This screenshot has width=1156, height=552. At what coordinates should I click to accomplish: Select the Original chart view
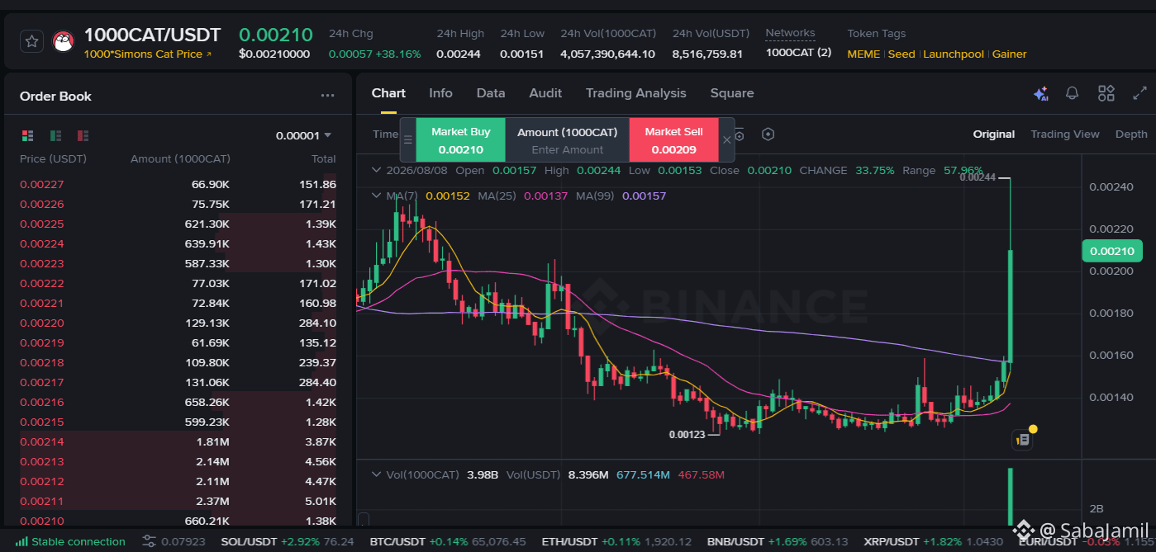point(993,134)
